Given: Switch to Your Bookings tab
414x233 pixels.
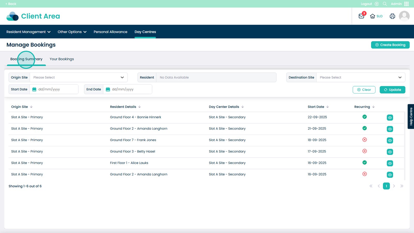Looking at the screenshot, I should pos(62,59).
